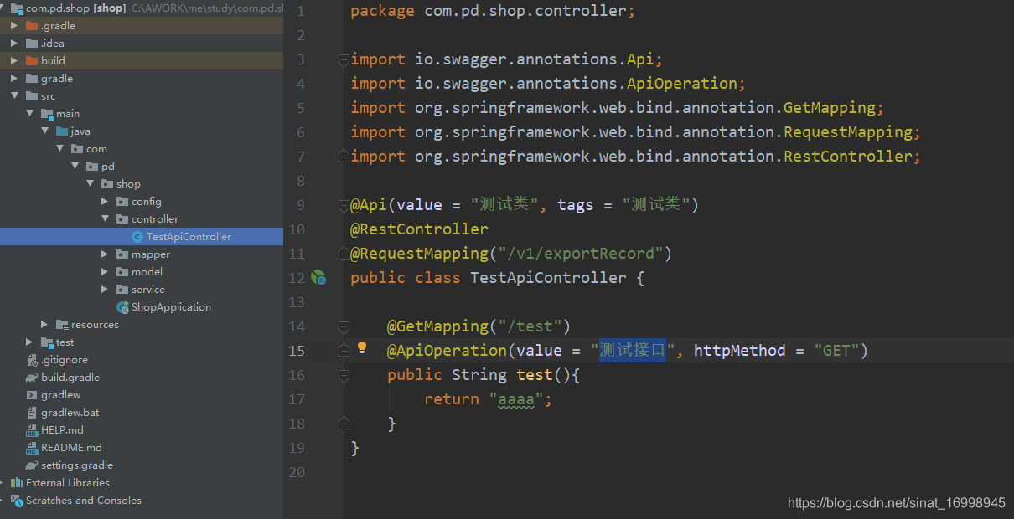Select the gradle folder row
This screenshot has height=519, width=1014.
[x=142, y=79]
